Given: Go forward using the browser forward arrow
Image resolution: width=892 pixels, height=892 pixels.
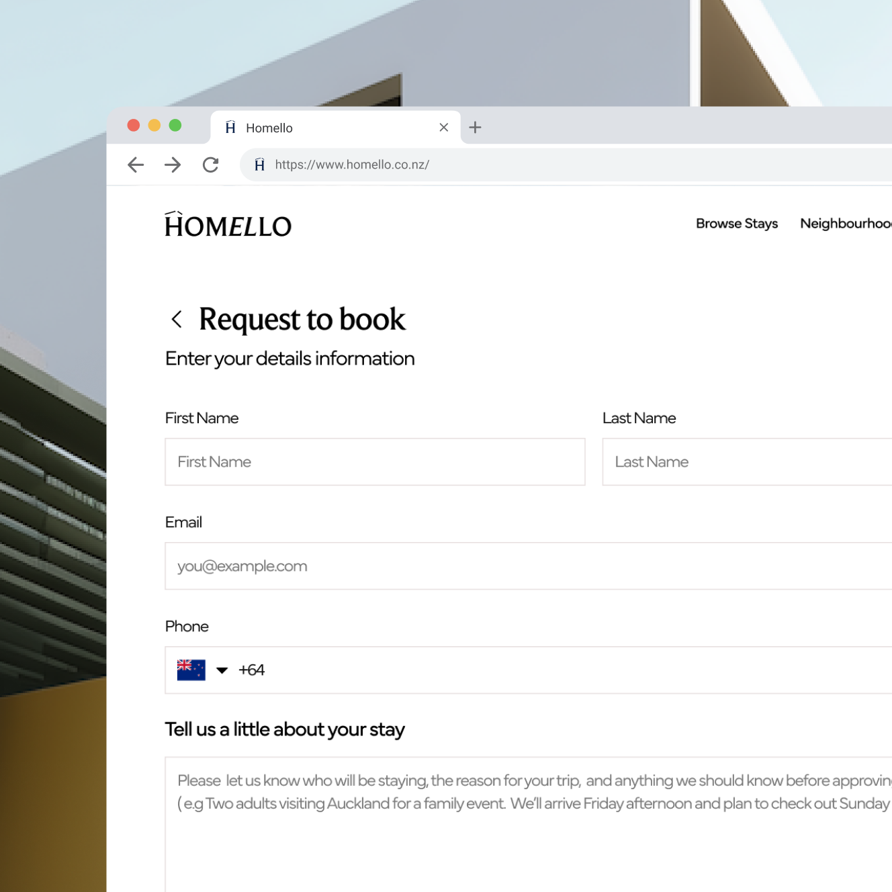Looking at the screenshot, I should click(x=173, y=165).
